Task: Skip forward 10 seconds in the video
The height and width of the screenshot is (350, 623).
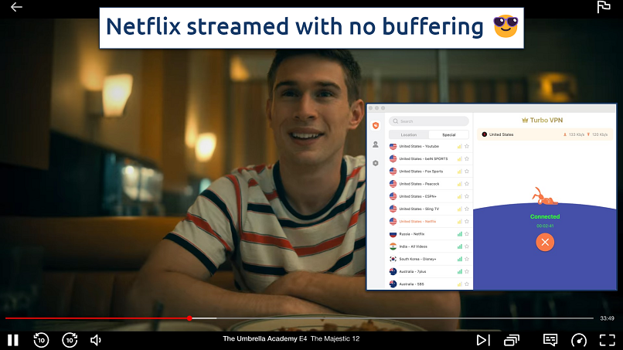Action: click(70, 340)
